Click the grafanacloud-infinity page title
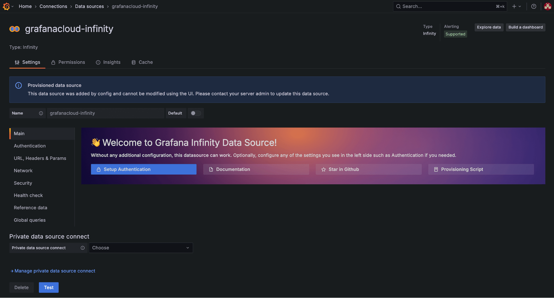Viewport: 554px width, 298px height. [69, 29]
